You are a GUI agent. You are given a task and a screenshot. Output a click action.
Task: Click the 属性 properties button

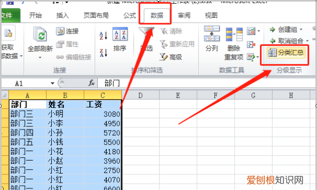[x=67, y=44]
